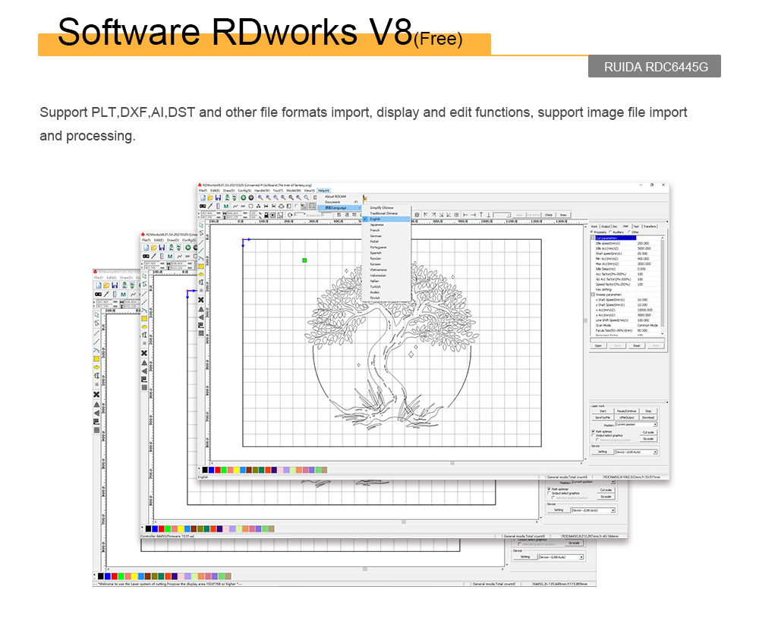This screenshot has height=643, width=759.
Task: Click the Stop button in Laser work
Action: click(648, 411)
